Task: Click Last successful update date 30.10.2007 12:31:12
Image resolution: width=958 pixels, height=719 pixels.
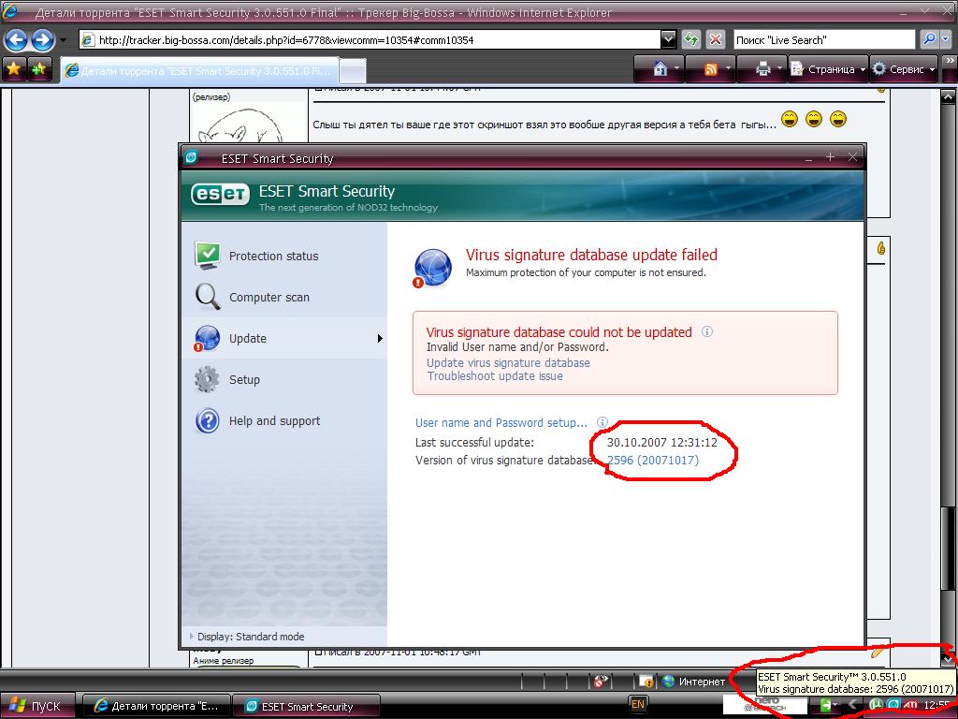Action: [x=661, y=442]
